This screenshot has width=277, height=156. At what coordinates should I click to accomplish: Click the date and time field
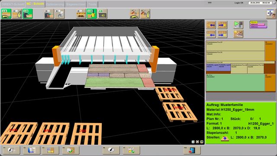[260, 3]
